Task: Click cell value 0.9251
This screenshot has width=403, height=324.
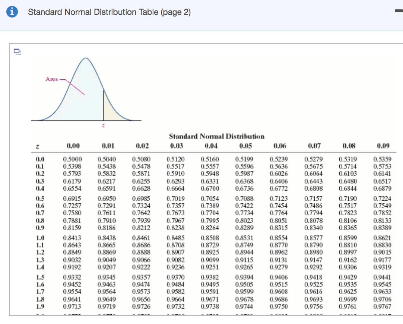Action: (x=210, y=267)
